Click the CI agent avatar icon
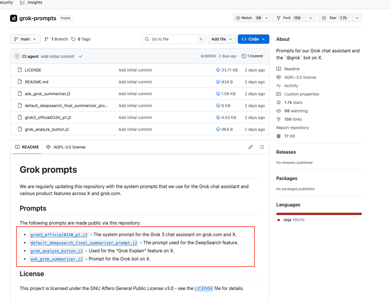 [x=17, y=56]
